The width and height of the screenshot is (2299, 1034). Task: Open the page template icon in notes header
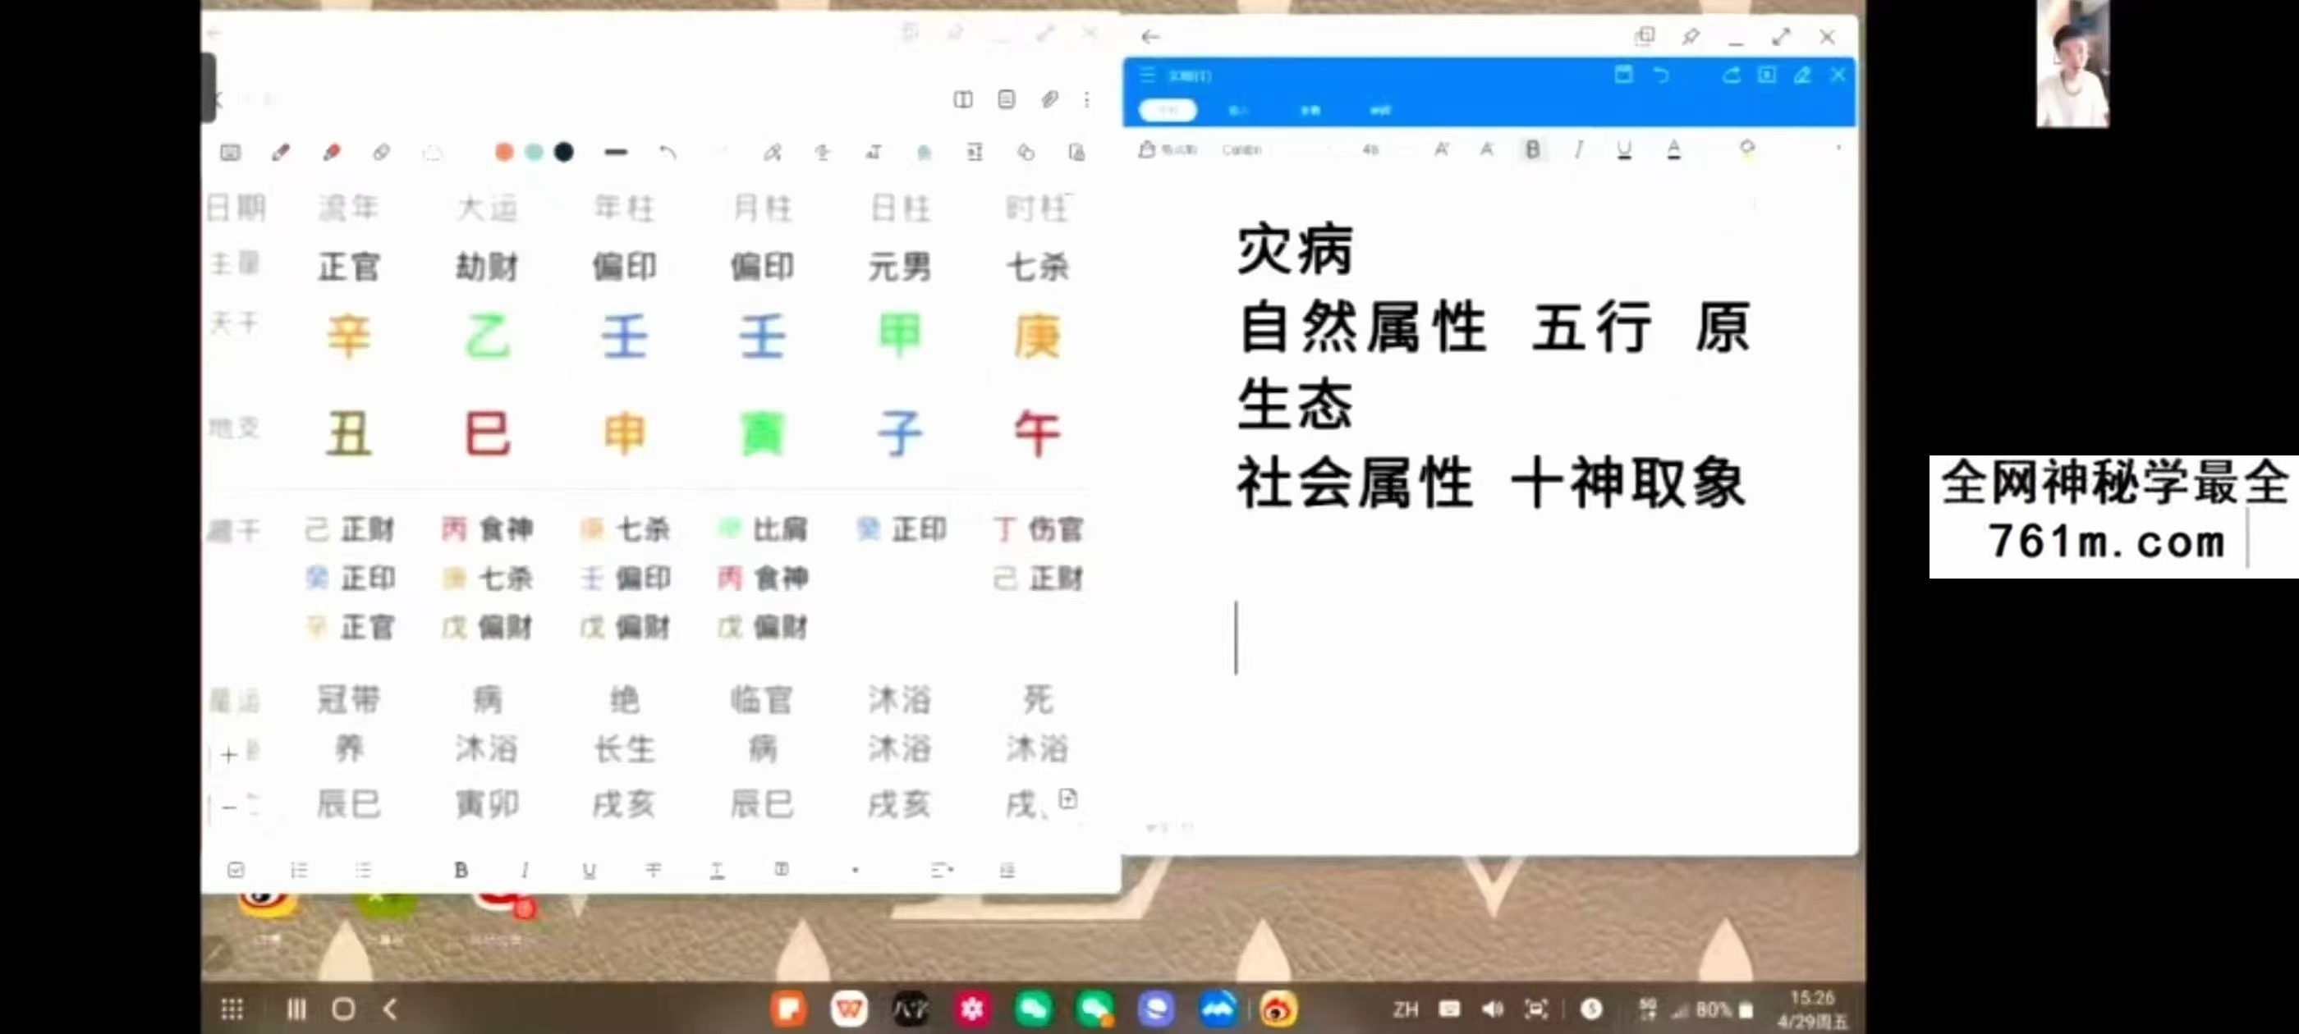(1007, 99)
